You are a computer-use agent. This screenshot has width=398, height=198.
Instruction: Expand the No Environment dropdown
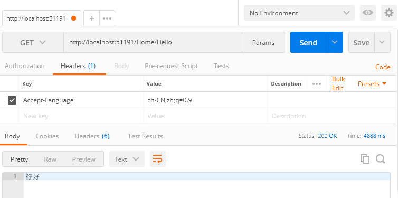(299, 13)
